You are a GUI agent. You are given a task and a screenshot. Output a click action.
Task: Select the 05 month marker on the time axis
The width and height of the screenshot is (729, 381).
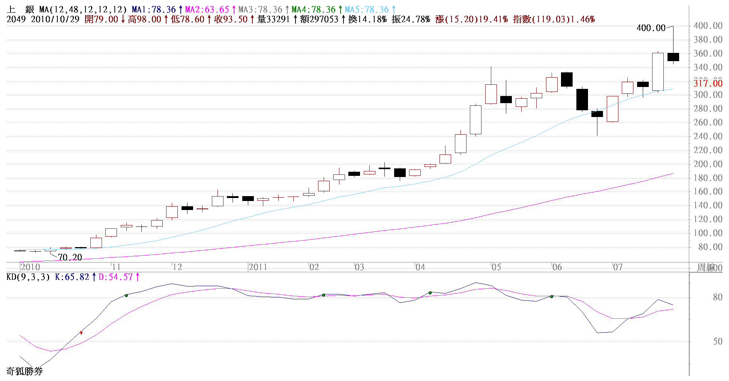point(496,267)
